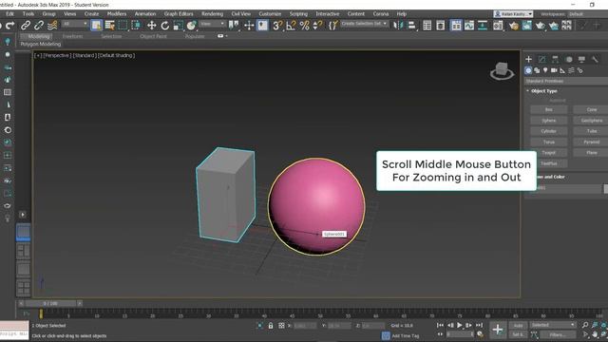
Task: Click the Unlink Selection icon
Action: pyautogui.click(x=39, y=26)
